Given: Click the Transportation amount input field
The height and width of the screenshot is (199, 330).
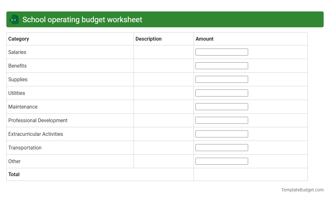Looking at the screenshot, I should (x=221, y=147).
